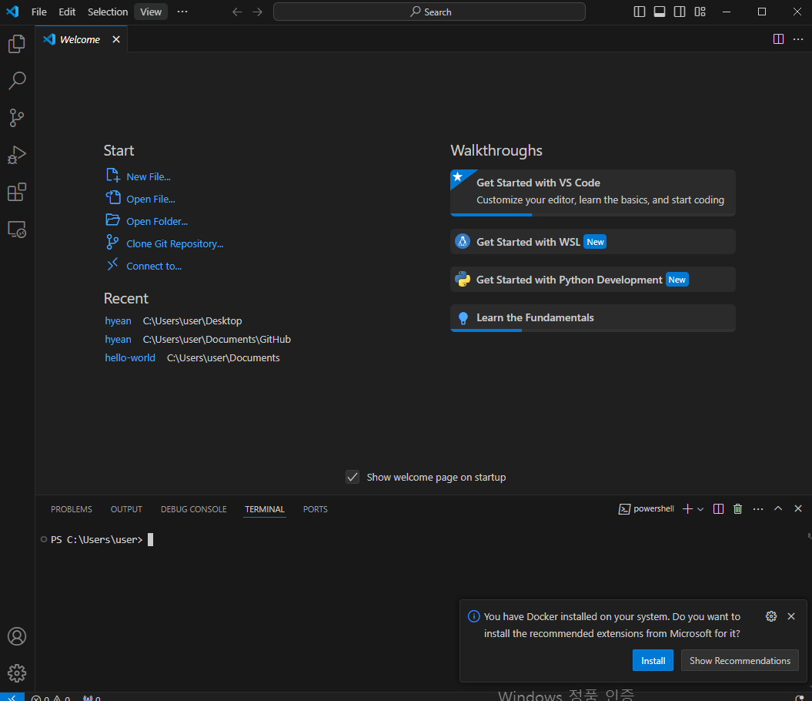Split the terminal
Image resolution: width=812 pixels, height=701 pixels.
coord(718,508)
